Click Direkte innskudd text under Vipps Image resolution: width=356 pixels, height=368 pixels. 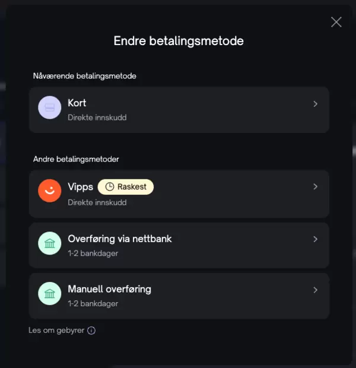pos(97,202)
